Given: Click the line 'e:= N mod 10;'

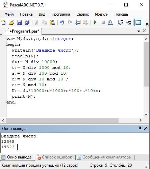Looking at the screenshot, I should tap(29, 85).
